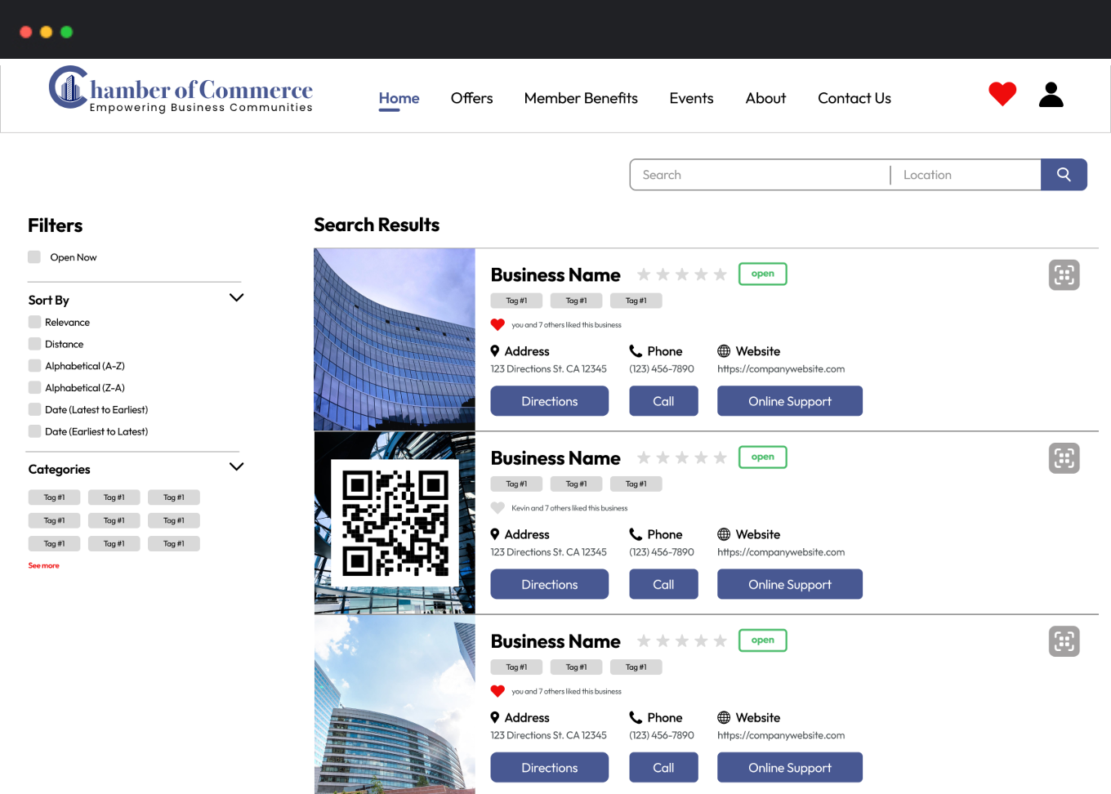Go to the Offers menu item
1111x794 pixels.
[471, 98]
